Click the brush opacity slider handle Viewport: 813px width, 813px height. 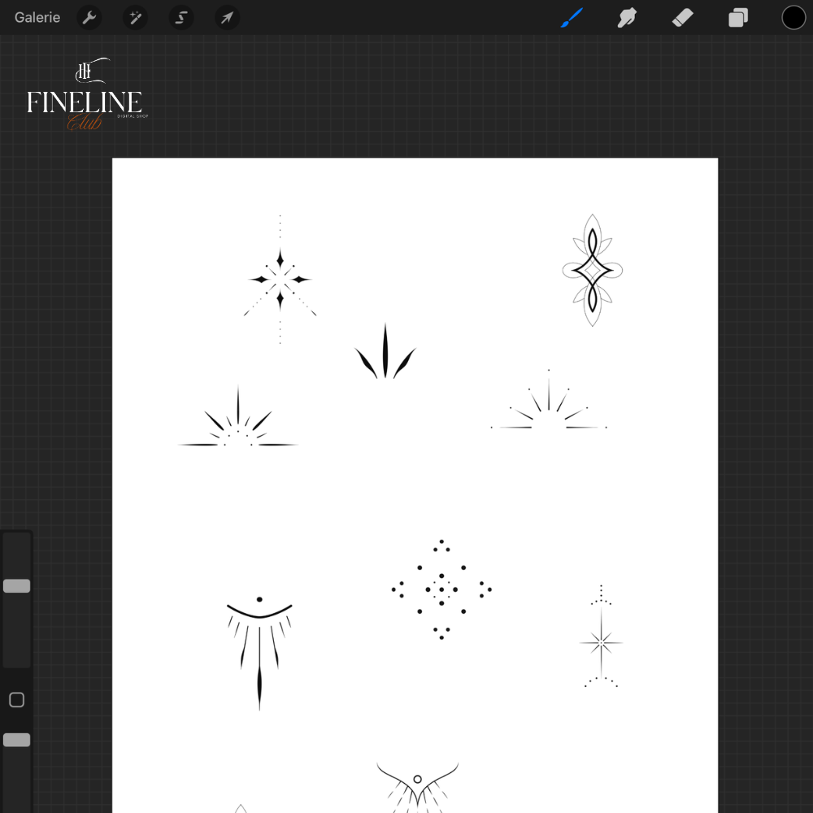[x=16, y=740]
